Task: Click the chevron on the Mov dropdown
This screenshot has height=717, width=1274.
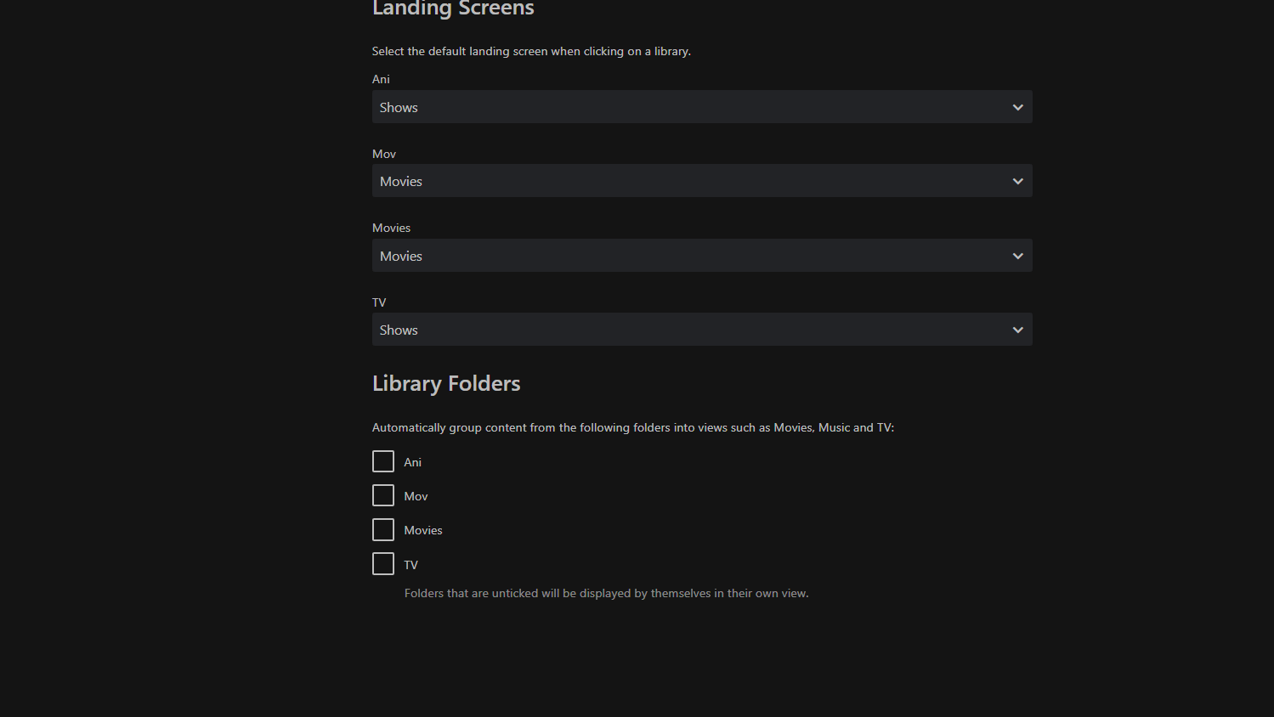Action: pyautogui.click(x=1017, y=181)
